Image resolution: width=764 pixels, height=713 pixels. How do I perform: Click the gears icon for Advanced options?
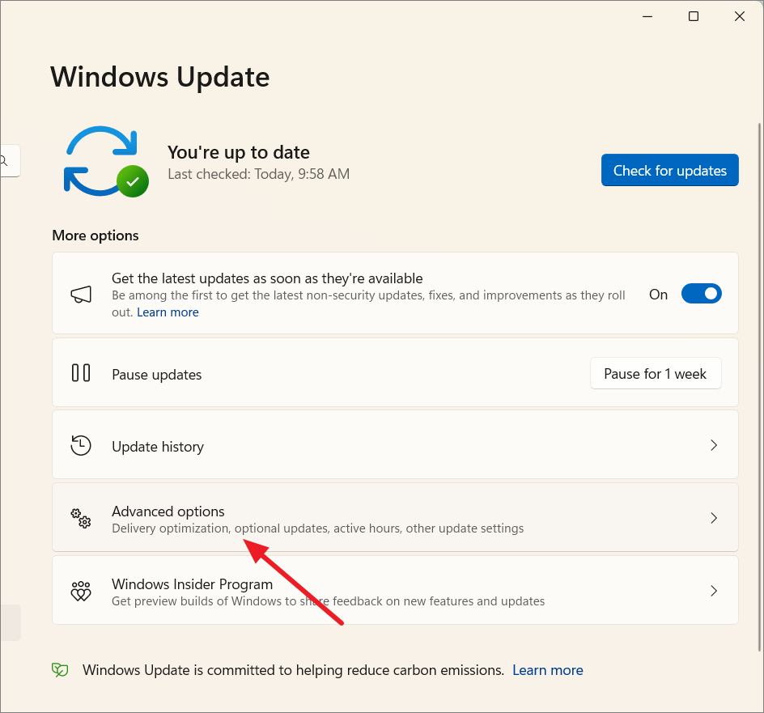click(81, 518)
